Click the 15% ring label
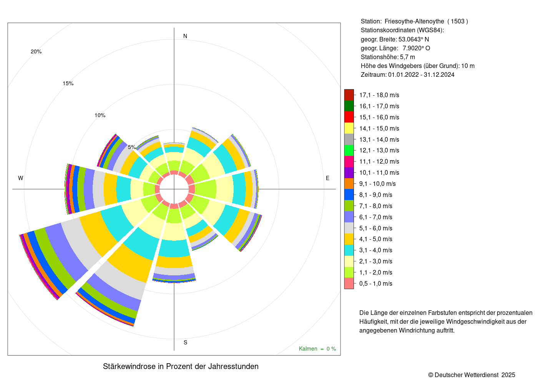The width and height of the screenshot is (538, 384). pyautogui.click(x=68, y=83)
